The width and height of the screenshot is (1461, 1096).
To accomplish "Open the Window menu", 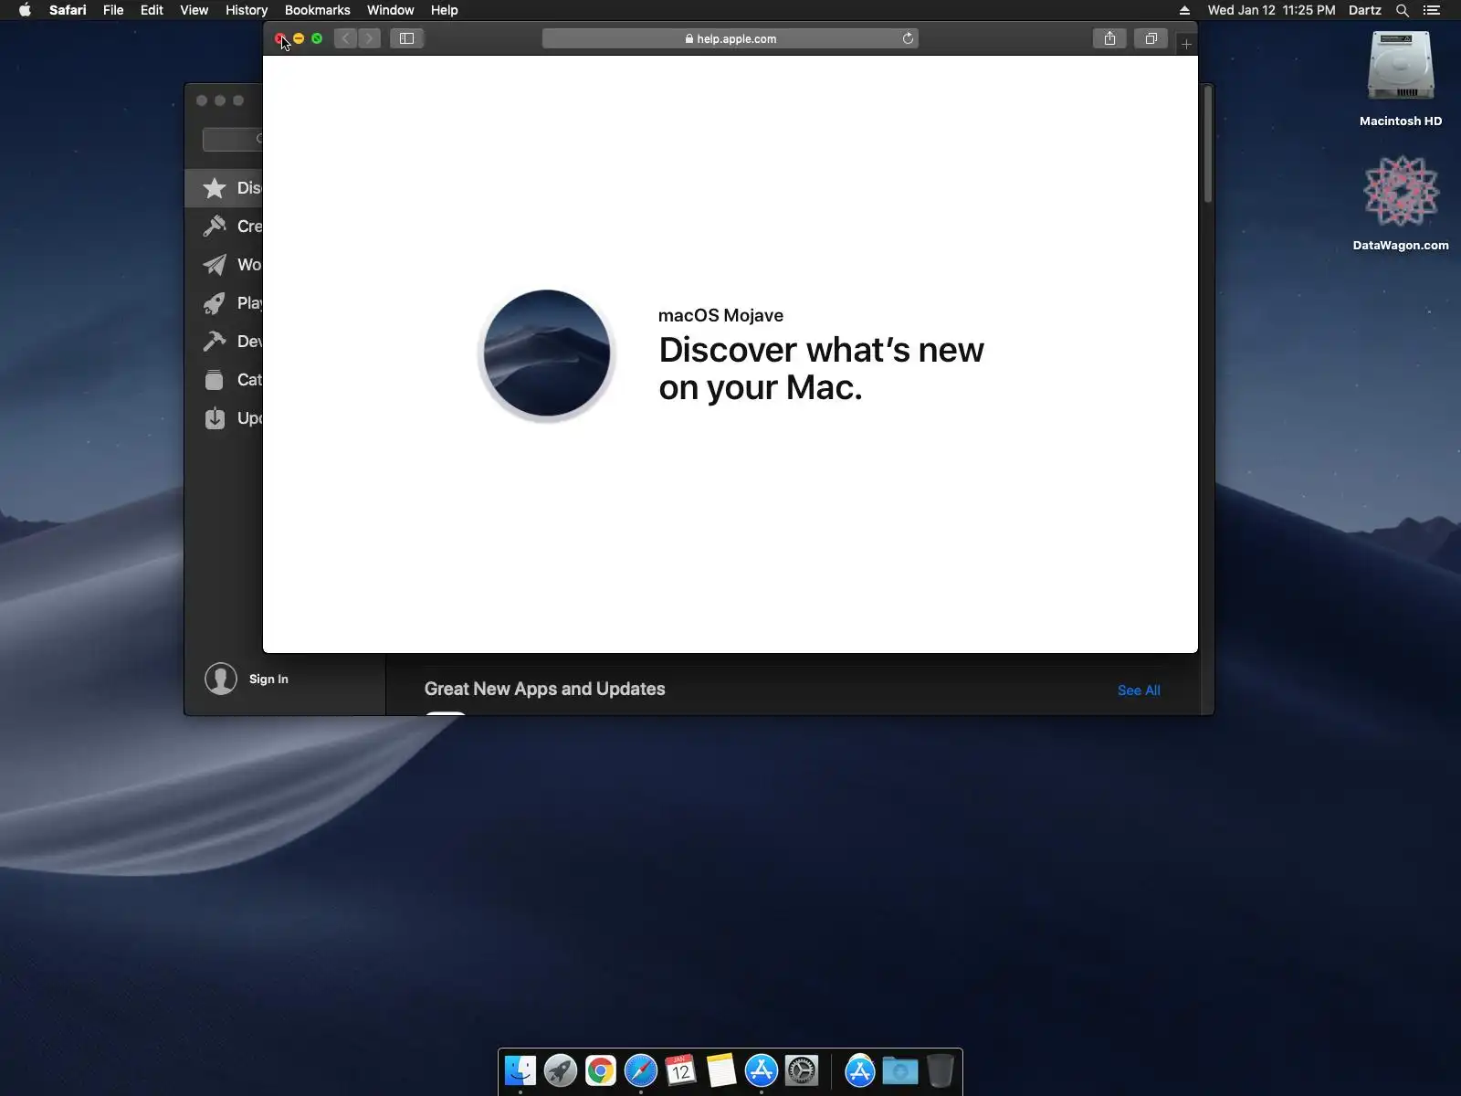I will [390, 10].
